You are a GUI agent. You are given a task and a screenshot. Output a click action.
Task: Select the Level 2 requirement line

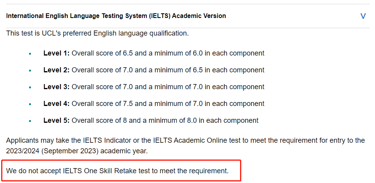[x=154, y=70]
